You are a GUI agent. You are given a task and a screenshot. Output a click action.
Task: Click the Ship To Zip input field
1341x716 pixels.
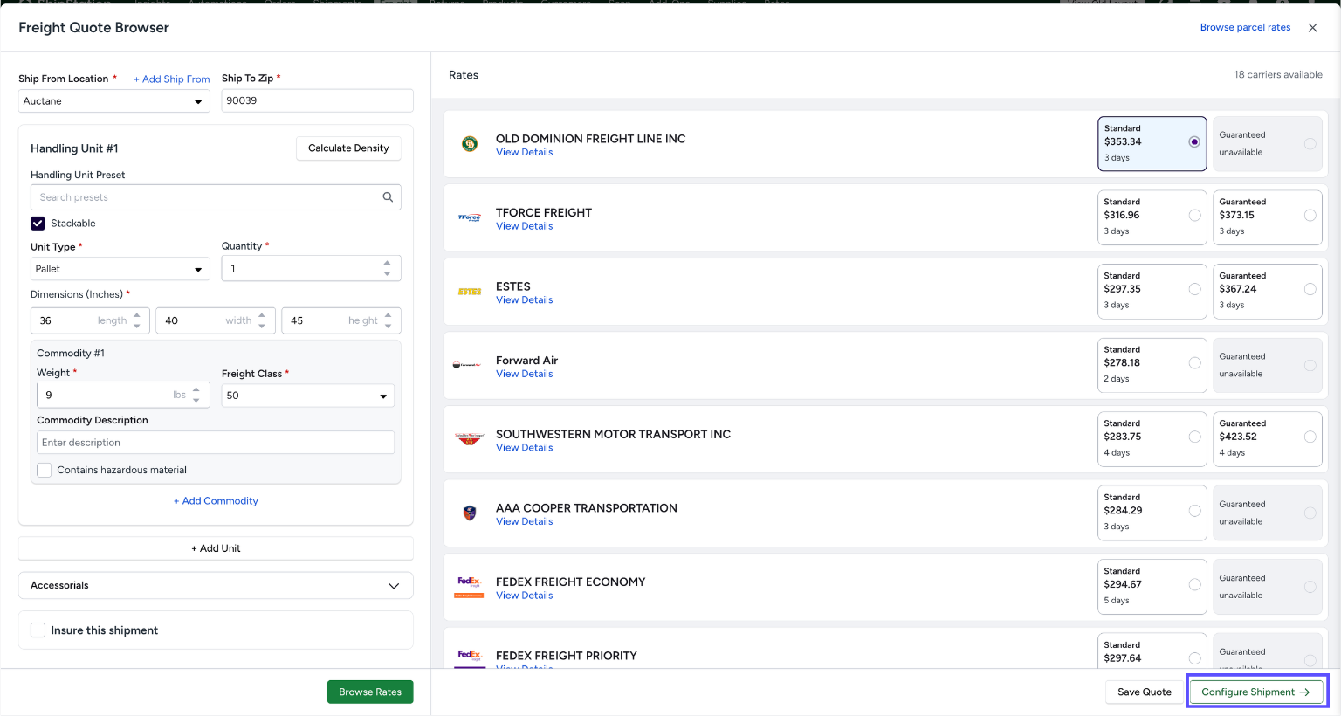318,100
